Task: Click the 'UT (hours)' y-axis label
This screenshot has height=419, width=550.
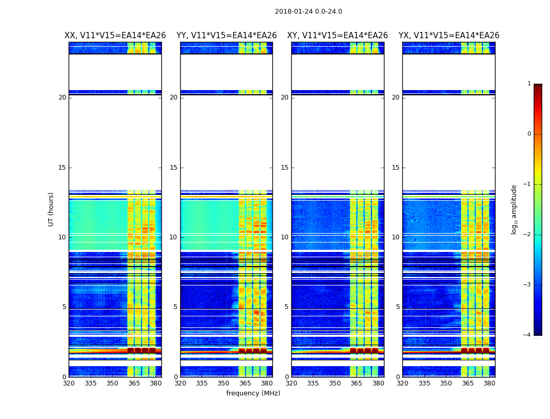Action: (x=51, y=209)
